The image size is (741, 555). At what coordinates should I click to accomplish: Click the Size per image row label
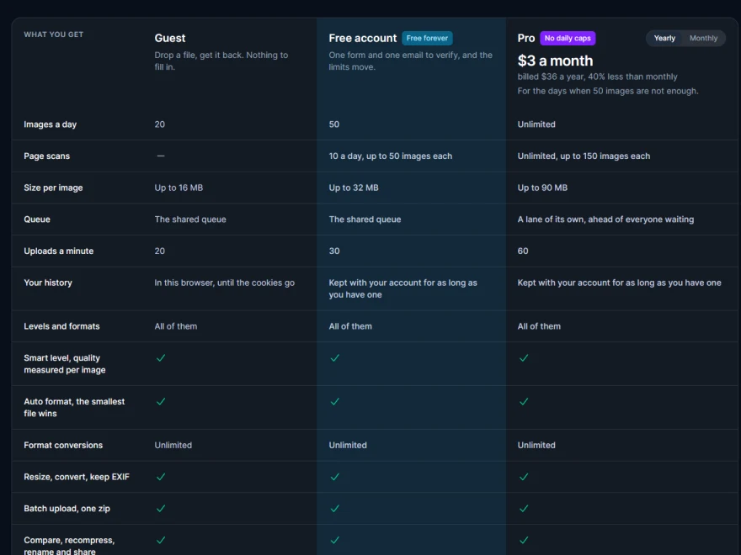[53, 188]
